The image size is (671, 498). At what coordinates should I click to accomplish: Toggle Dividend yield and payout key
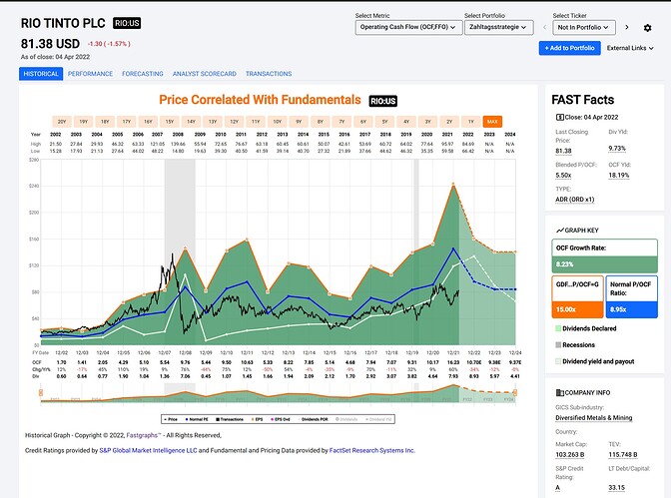tap(595, 361)
